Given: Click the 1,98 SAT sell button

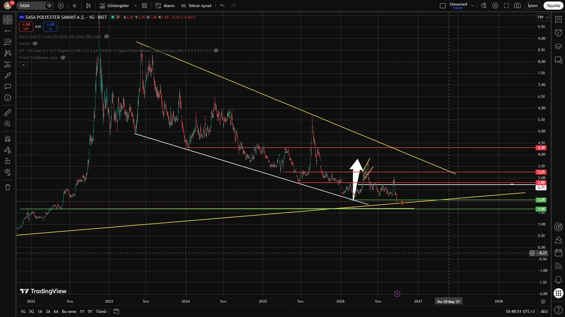Looking at the screenshot, I should (26, 26).
